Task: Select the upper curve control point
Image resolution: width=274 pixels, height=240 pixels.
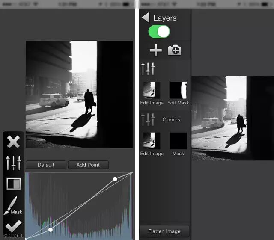Action: [x=115, y=179]
